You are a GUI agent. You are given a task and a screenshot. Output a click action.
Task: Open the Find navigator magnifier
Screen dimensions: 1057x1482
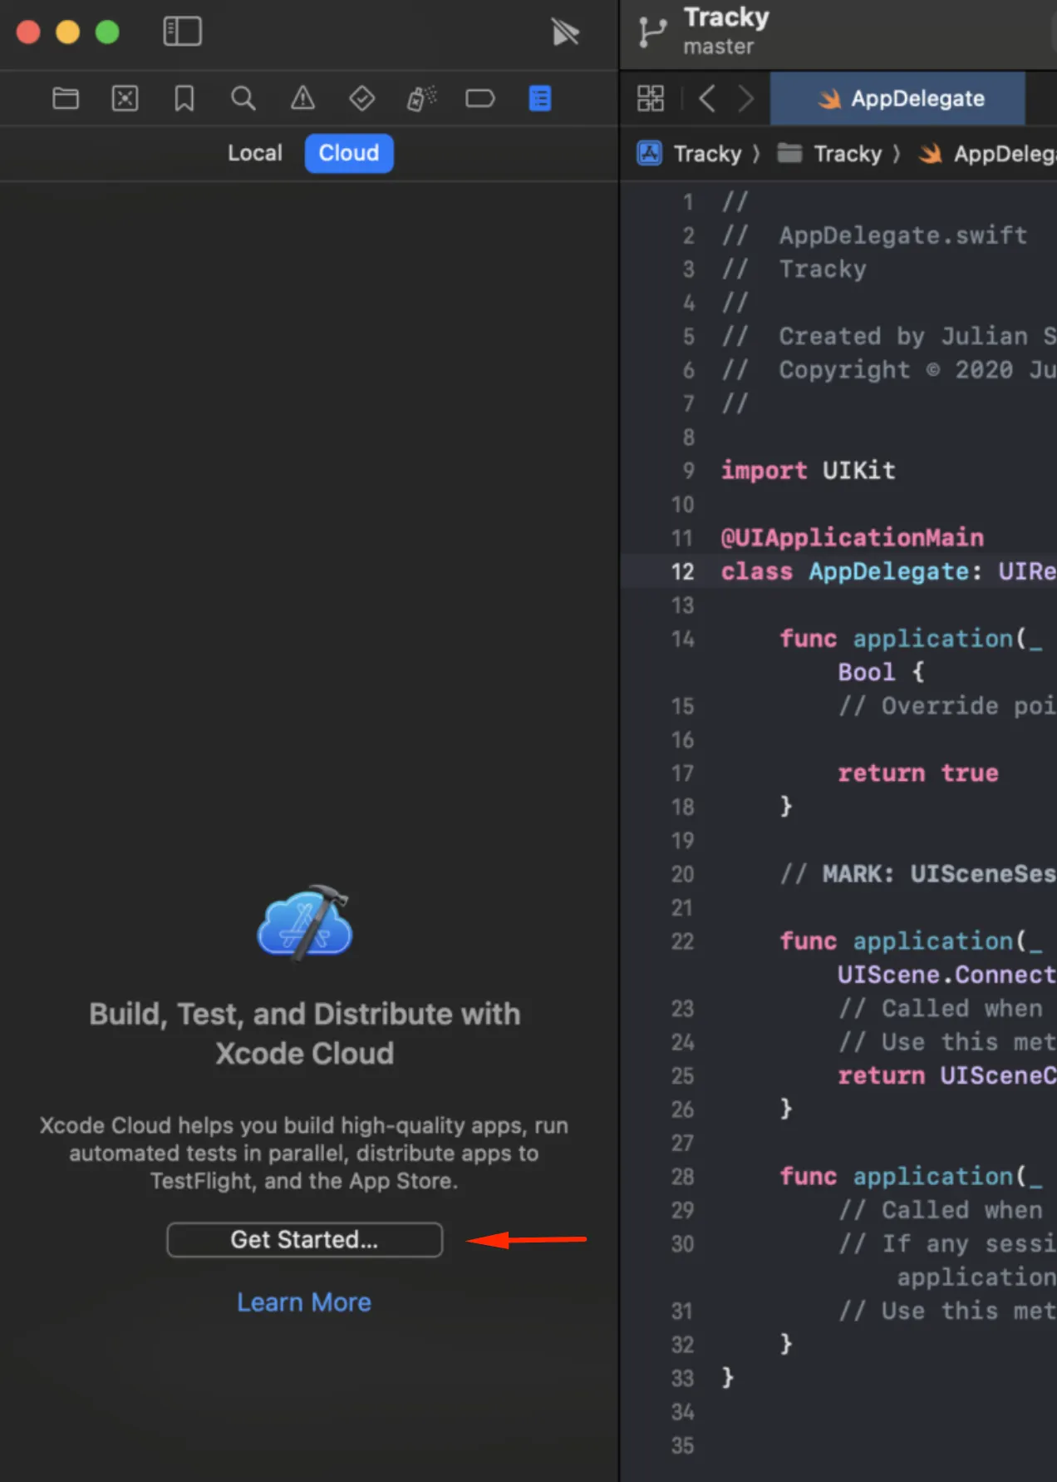[243, 99]
